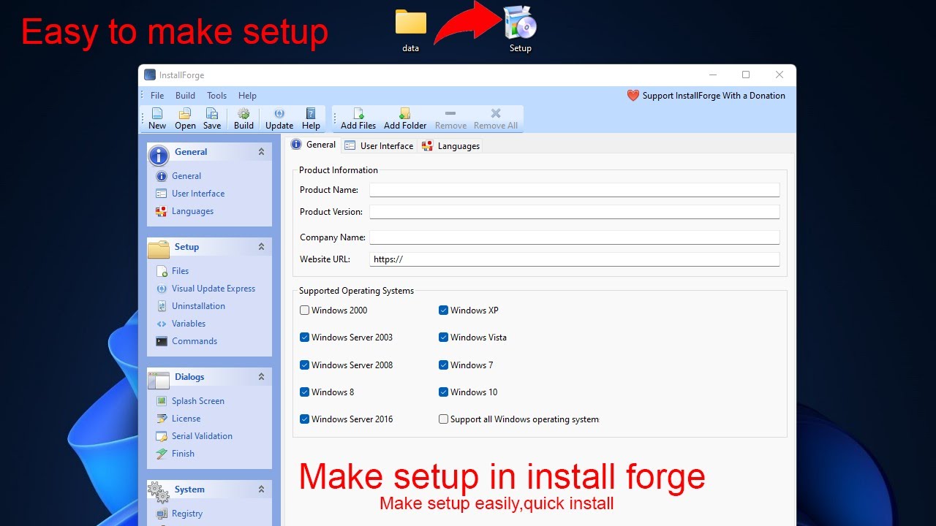Click the Build gear icon

pyautogui.click(x=244, y=113)
